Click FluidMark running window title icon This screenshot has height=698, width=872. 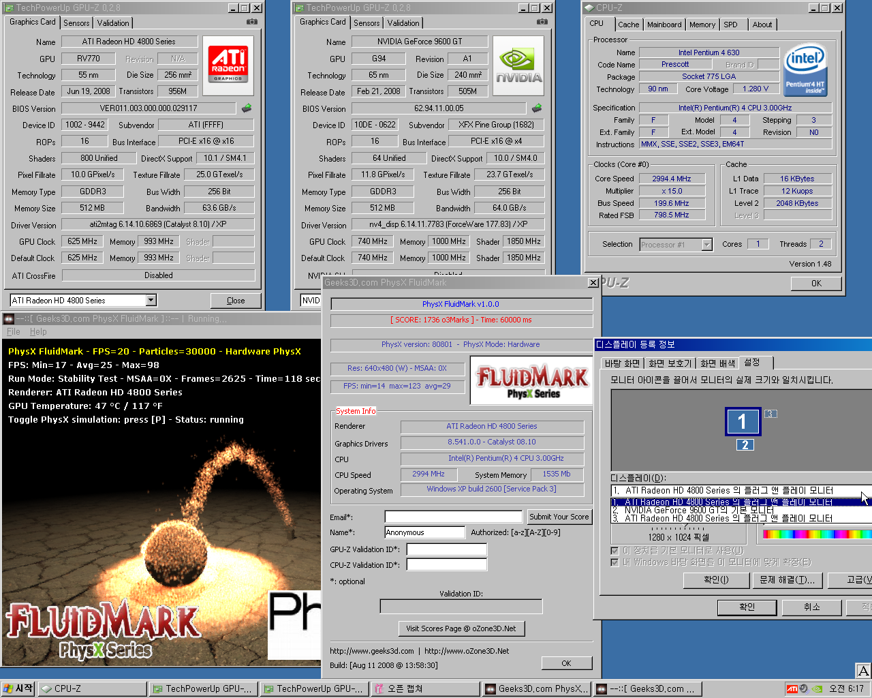(x=8, y=318)
